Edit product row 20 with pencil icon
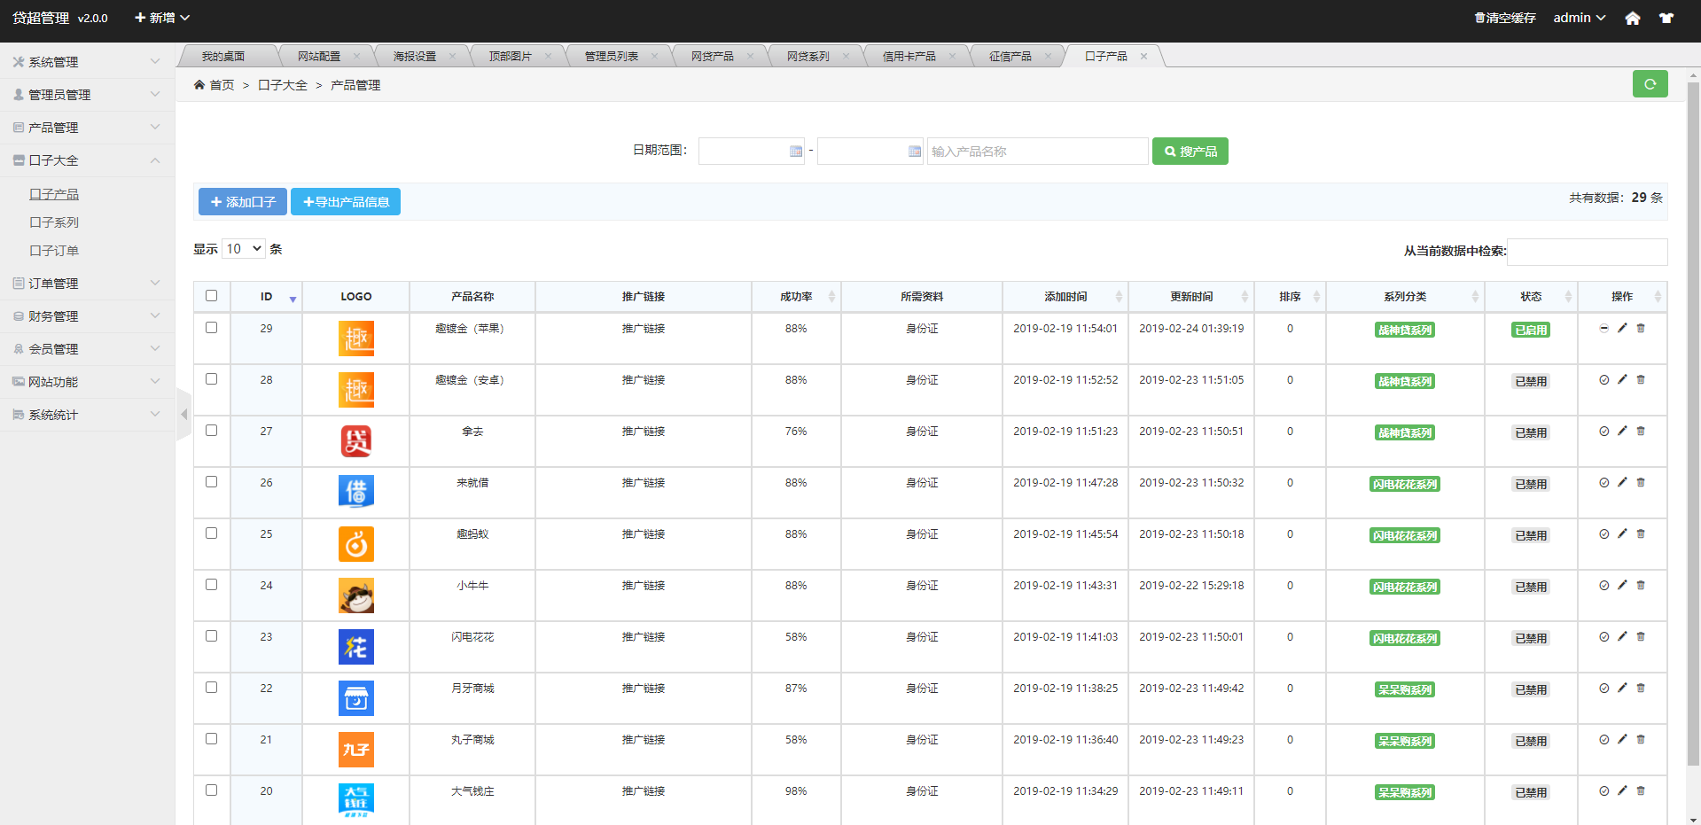The height and width of the screenshot is (825, 1701). [x=1622, y=790]
